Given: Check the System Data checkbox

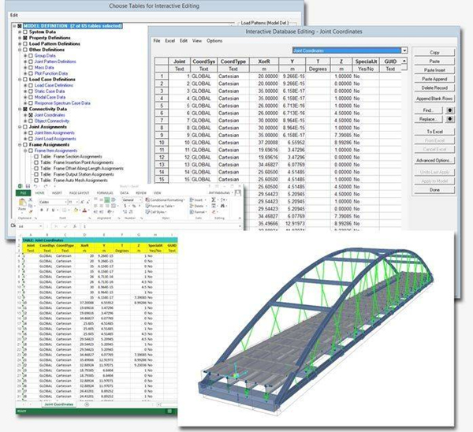Looking at the screenshot, I should point(25,32).
